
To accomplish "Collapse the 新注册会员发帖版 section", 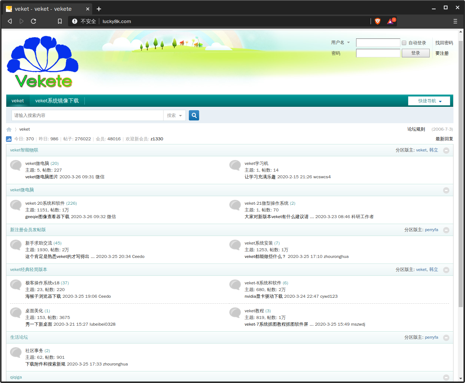I will click(446, 230).
